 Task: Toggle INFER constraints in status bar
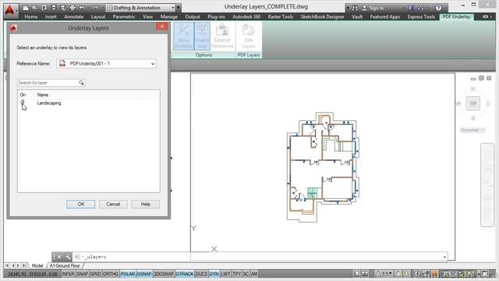click(x=68, y=274)
